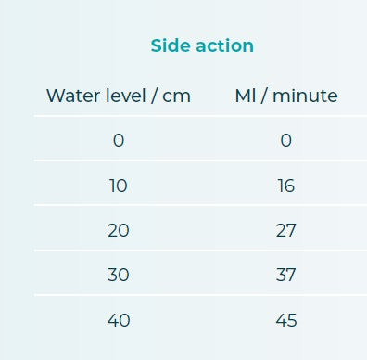Click flow rate value 27
This screenshot has width=367, height=360.
tap(285, 230)
